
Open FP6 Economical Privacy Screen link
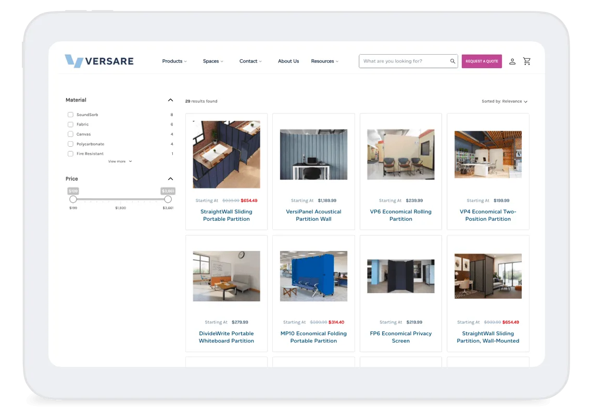[401, 337]
